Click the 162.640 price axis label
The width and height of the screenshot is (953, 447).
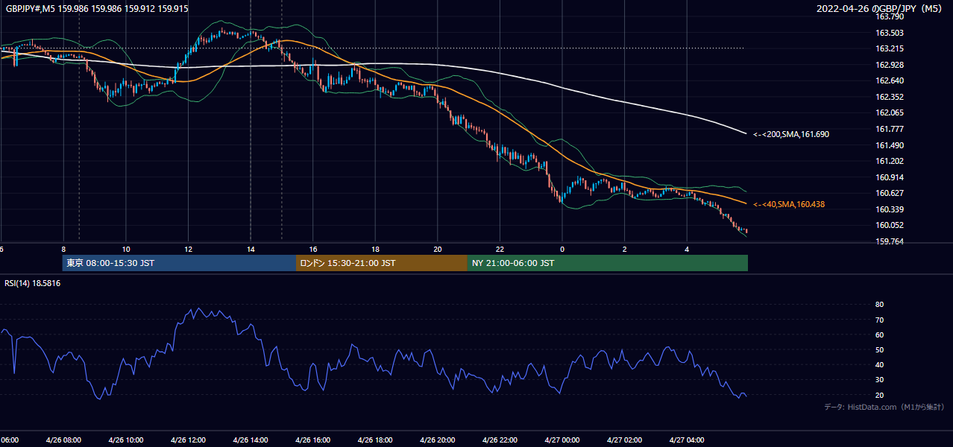890,80
